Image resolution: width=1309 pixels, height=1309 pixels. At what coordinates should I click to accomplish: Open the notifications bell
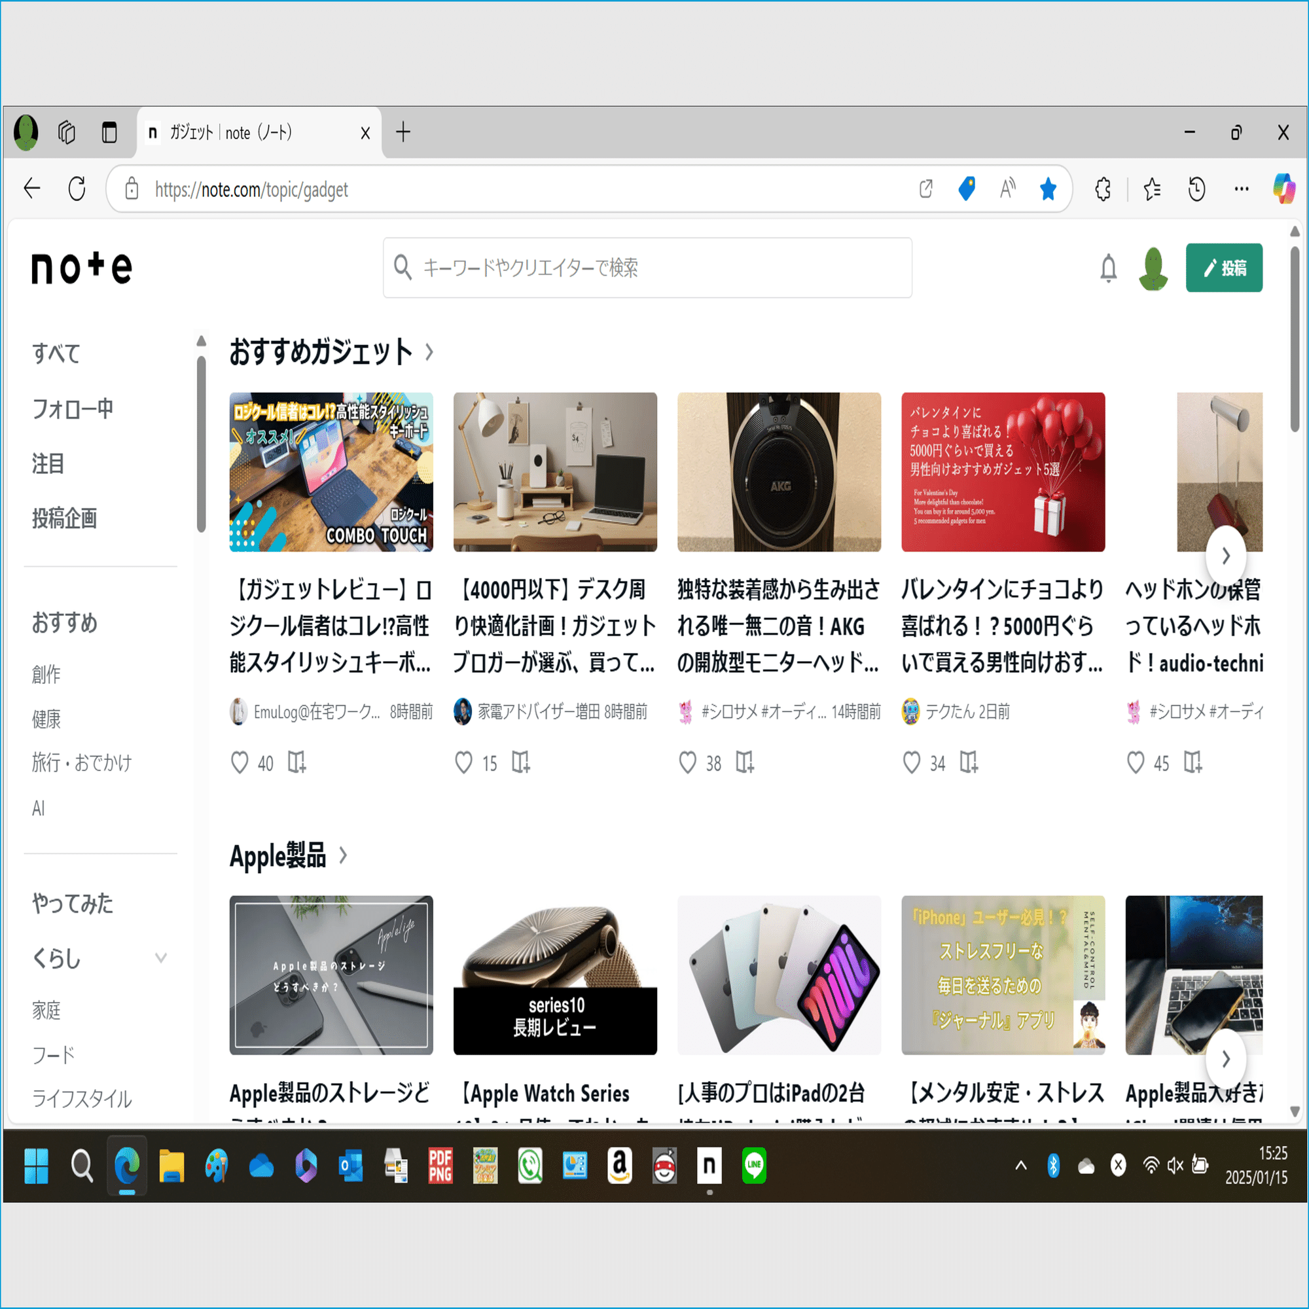pos(1109,268)
